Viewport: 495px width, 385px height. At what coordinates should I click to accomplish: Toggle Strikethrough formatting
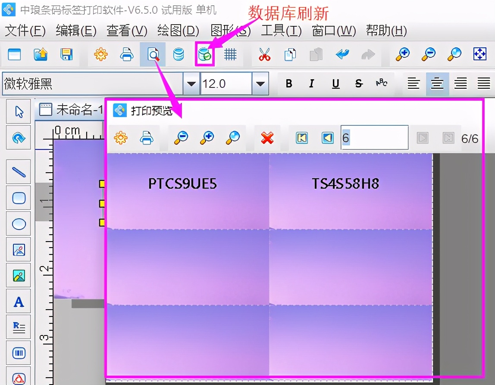[x=359, y=84]
